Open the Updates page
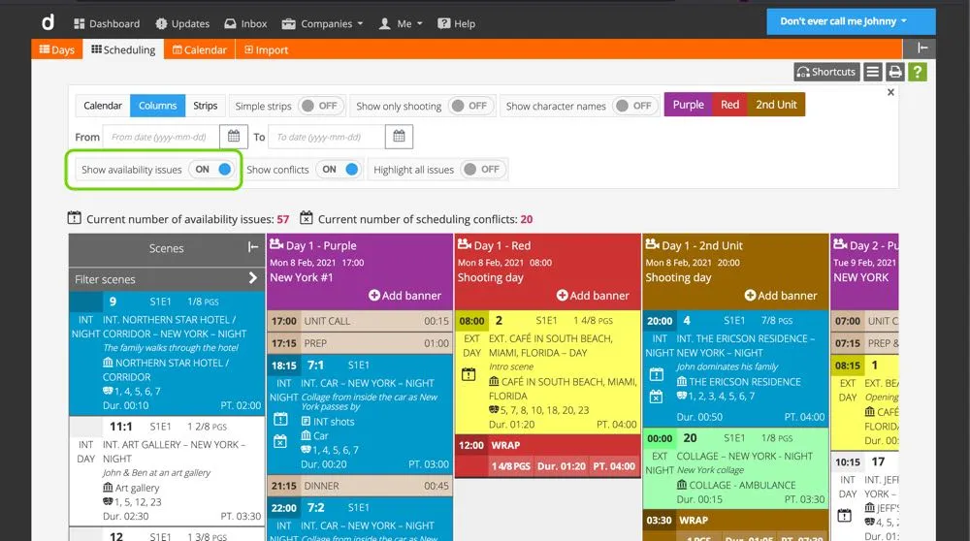The width and height of the screenshot is (970, 541). [182, 23]
